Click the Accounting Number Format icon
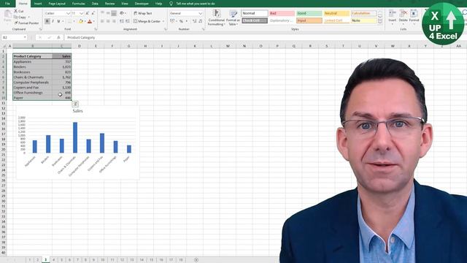 point(172,21)
